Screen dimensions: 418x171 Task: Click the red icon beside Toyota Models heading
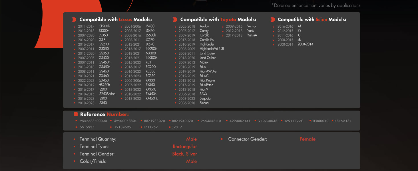click(x=175, y=20)
